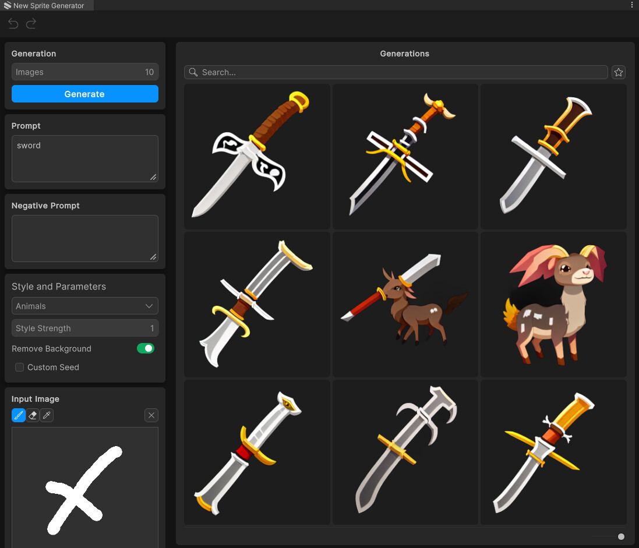Image resolution: width=639 pixels, height=548 pixels.
Task: Click the search magnifier icon
Action: point(193,72)
